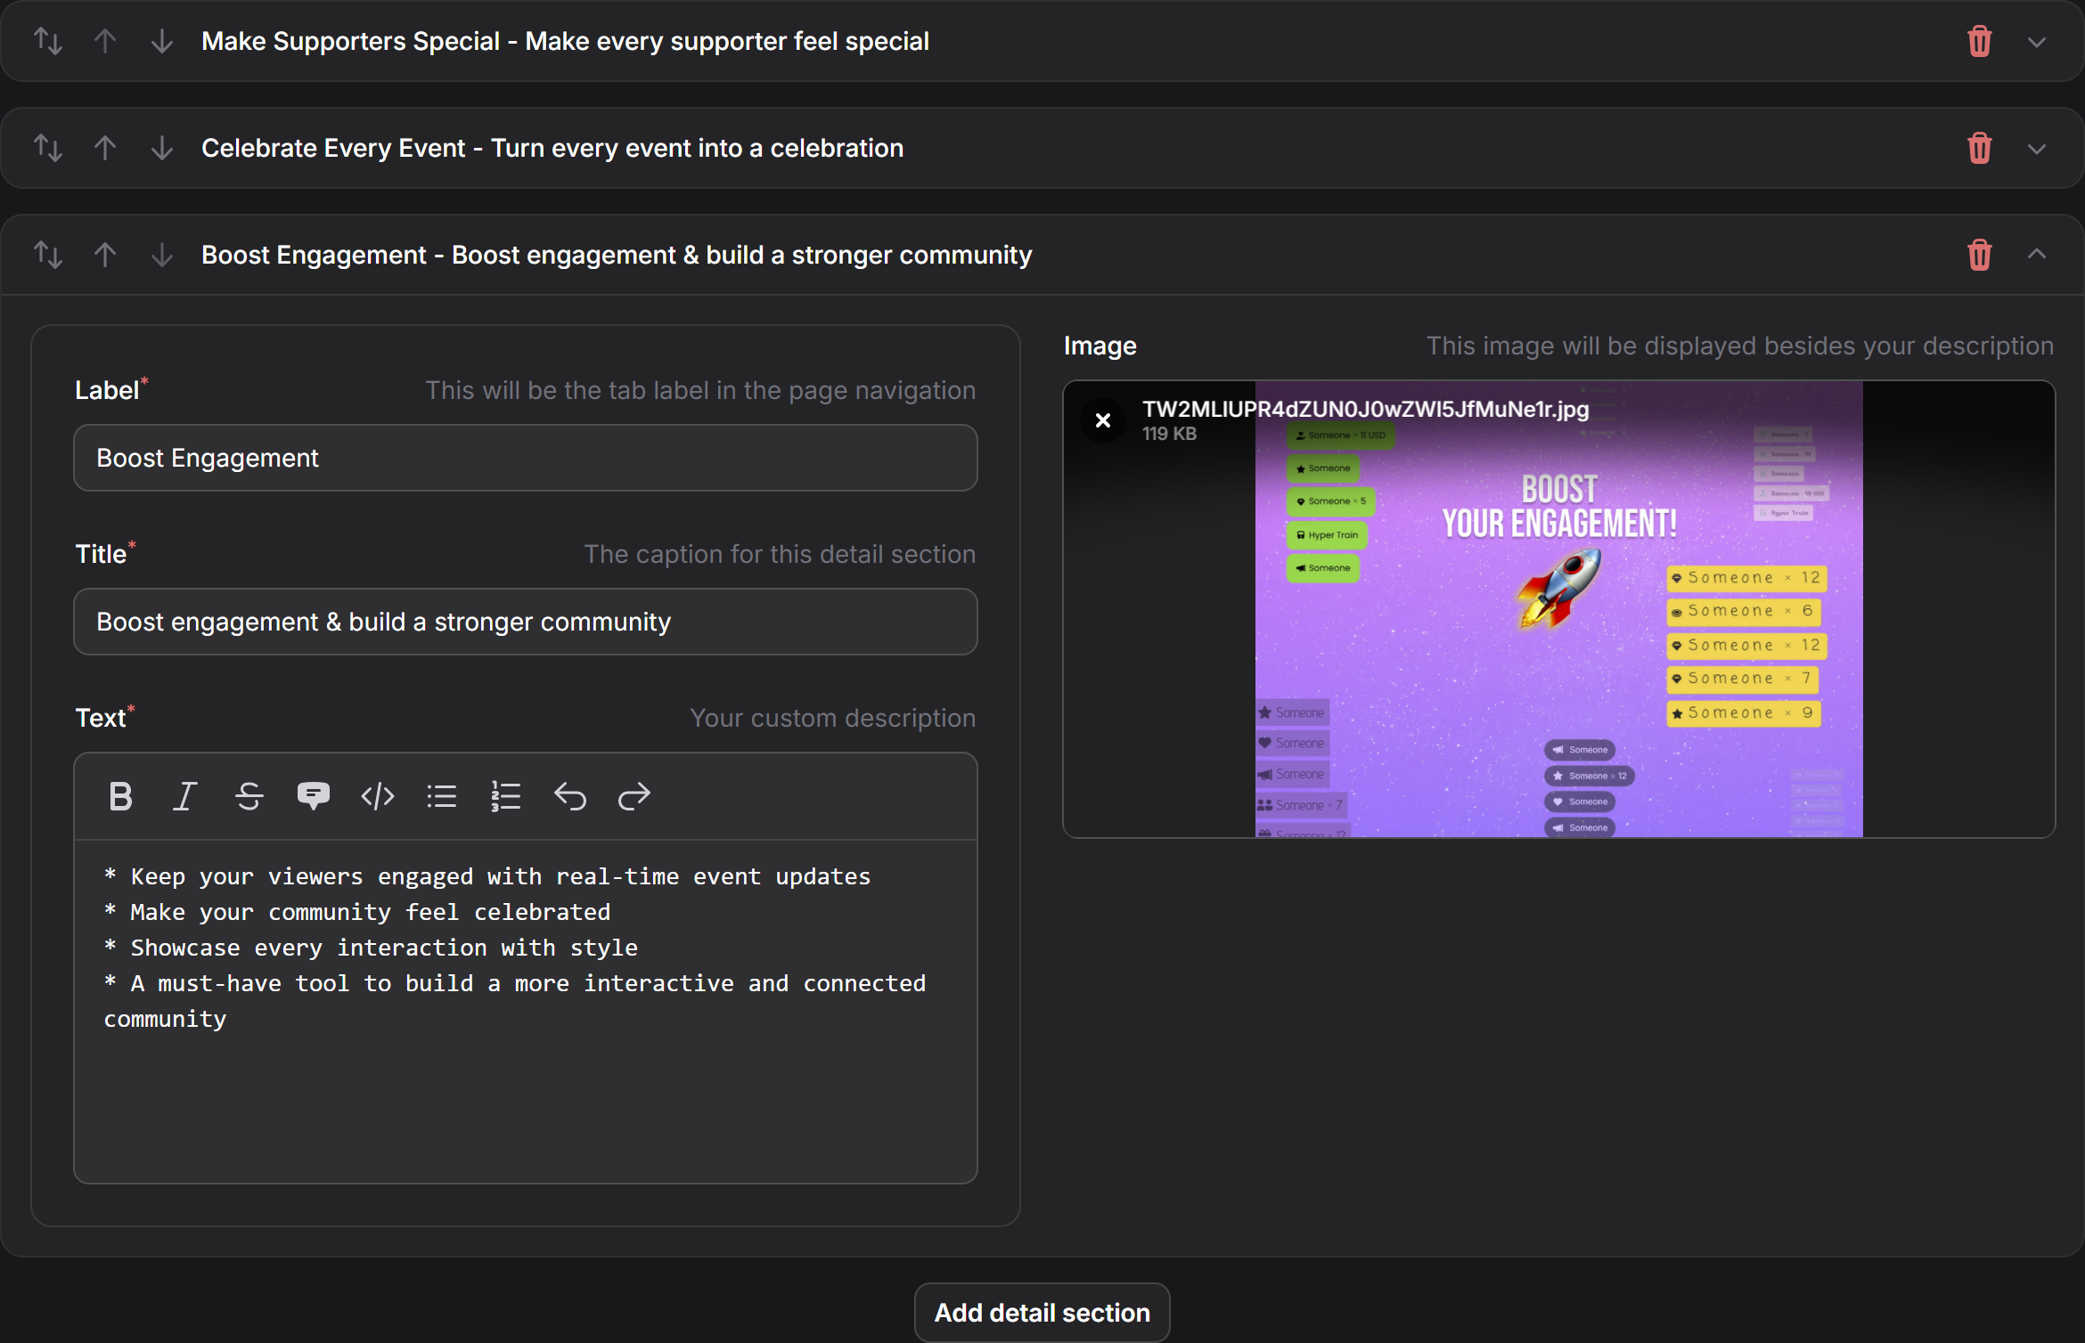Expand the Celebrate Every Event section
The width and height of the screenshot is (2085, 1343).
(2036, 148)
